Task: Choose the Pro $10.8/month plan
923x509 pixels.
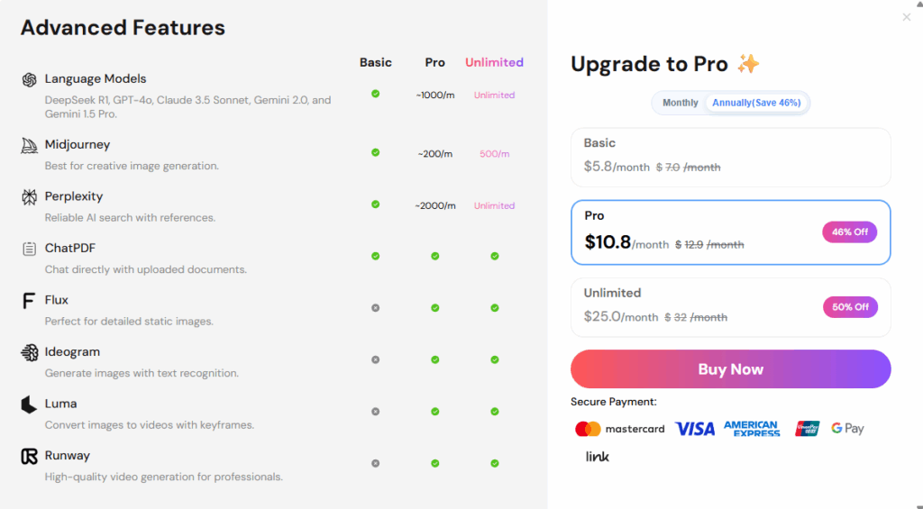Action: click(730, 232)
